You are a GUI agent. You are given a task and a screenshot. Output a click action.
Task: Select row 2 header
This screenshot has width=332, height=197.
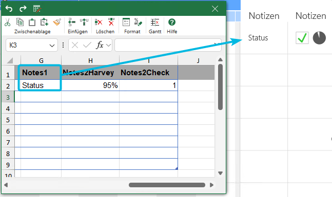click(x=8, y=86)
